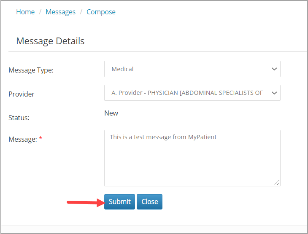Click the red arrow pointing at Submit

click(x=84, y=203)
